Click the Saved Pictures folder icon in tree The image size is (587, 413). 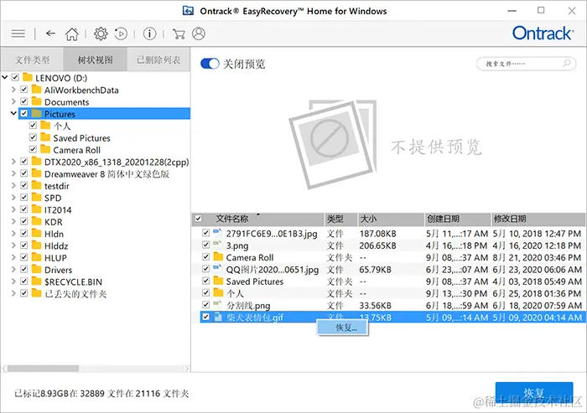point(45,137)
